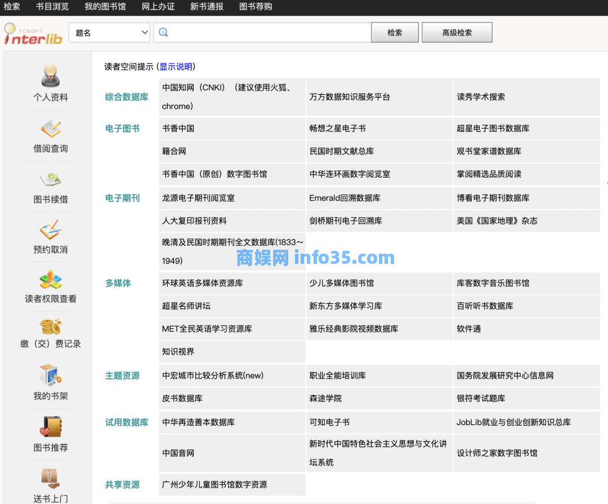Open the 送书上门 delivery box icon
Image resolution: width=608 pixels, height=504 pixels.
pyautogui.click(x=51, y=479)
